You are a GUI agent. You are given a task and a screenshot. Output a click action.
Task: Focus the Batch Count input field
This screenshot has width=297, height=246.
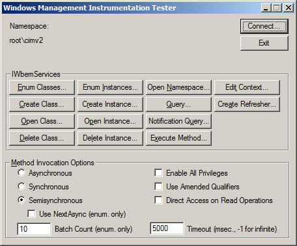(34, 229)
